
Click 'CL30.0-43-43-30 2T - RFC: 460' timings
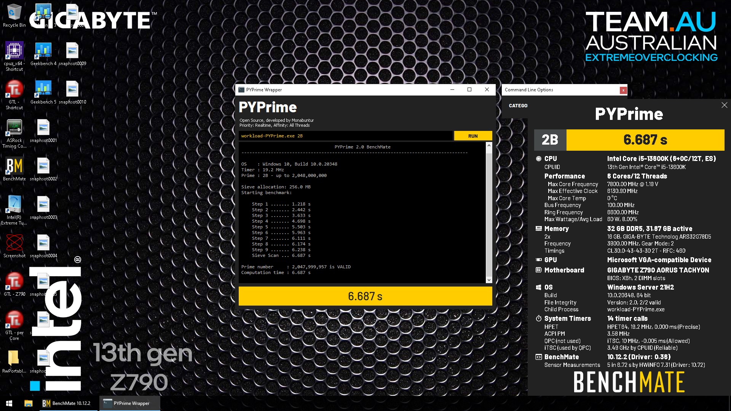point(646,251)
